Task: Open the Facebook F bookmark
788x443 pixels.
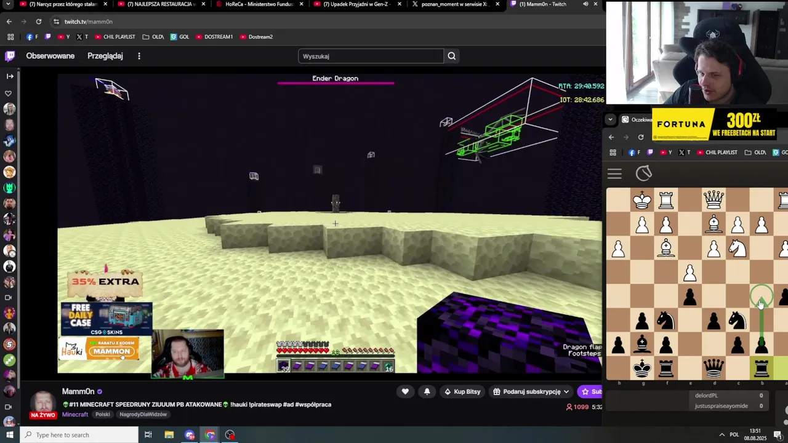Action: (x=32, y=37)
